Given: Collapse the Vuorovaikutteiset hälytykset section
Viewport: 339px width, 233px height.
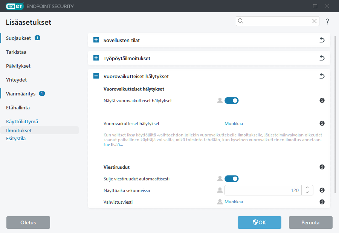Looking at the screenshot, I should tap(96, 76).
